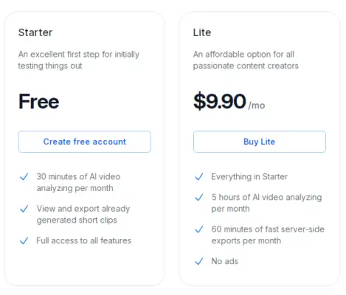Click the Full access to all features text
The image size is (346, 295).
click(x=84, y=240)
